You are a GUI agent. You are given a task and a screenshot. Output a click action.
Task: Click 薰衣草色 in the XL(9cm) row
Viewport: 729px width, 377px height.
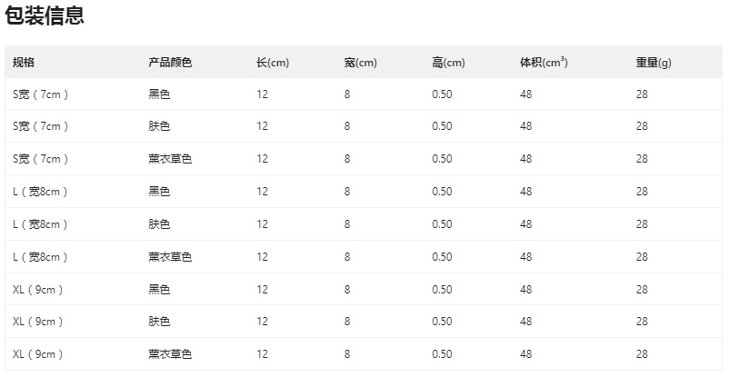click(170, 354)
